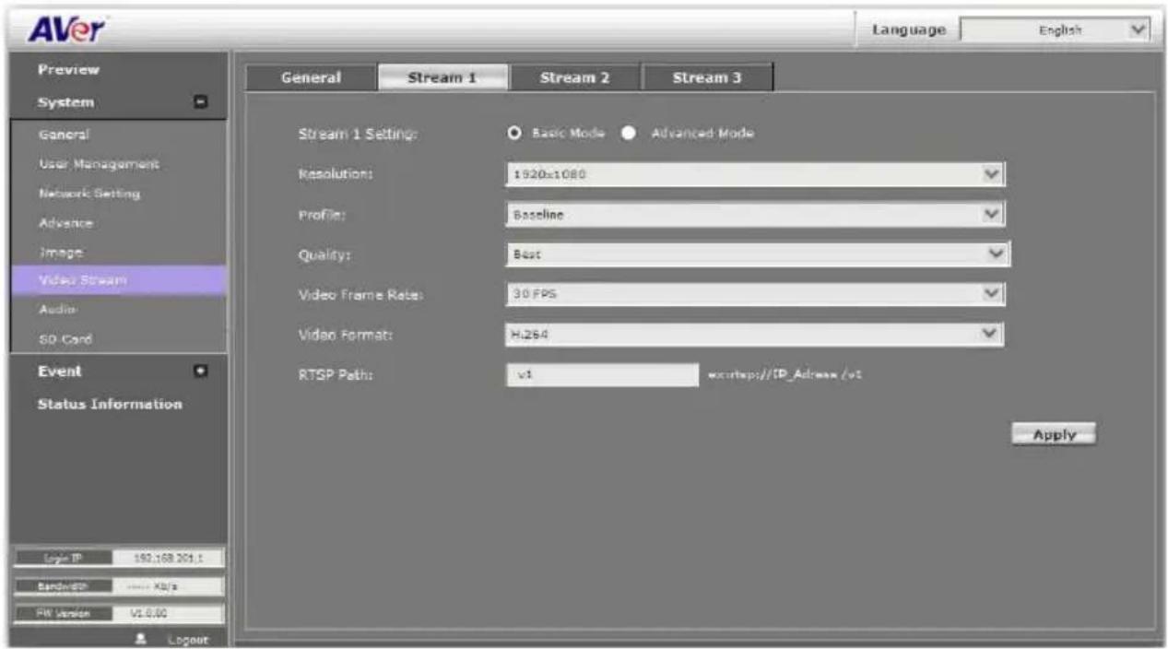This screenshot has width=1168, height=649.
Task: Open the Language dropdown
Action: [x=1056, y=29]
